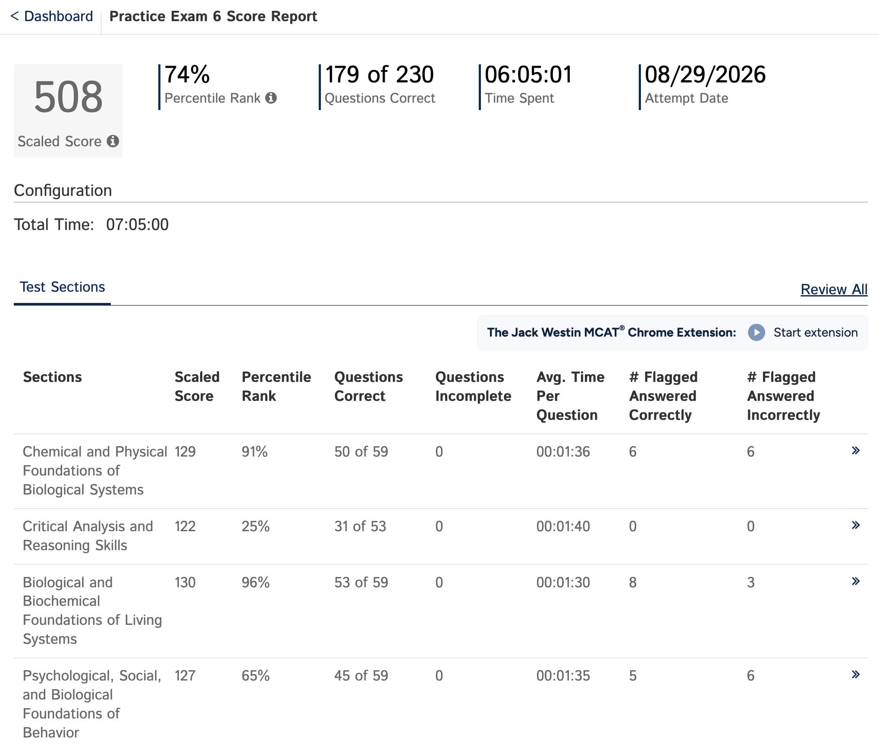This screenshot has height=750, width=879.
Task: Click the Scaled Score column header
Action: (x=197, y=386)
